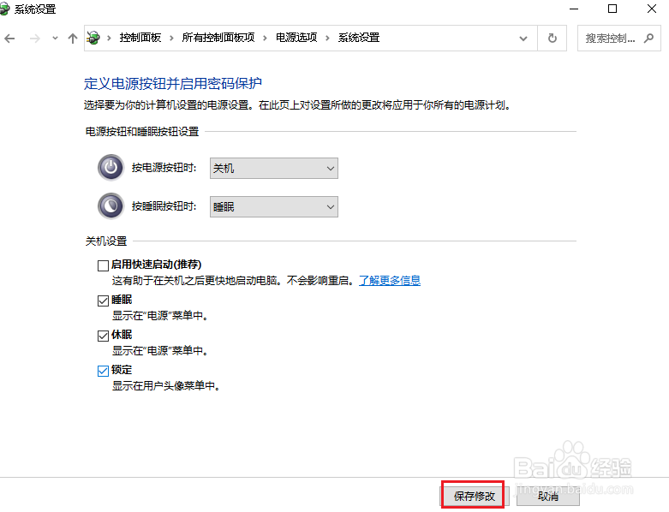Expand chevron after 电源选项 breadcrumb
669x512 pixels.
point(328,39)
